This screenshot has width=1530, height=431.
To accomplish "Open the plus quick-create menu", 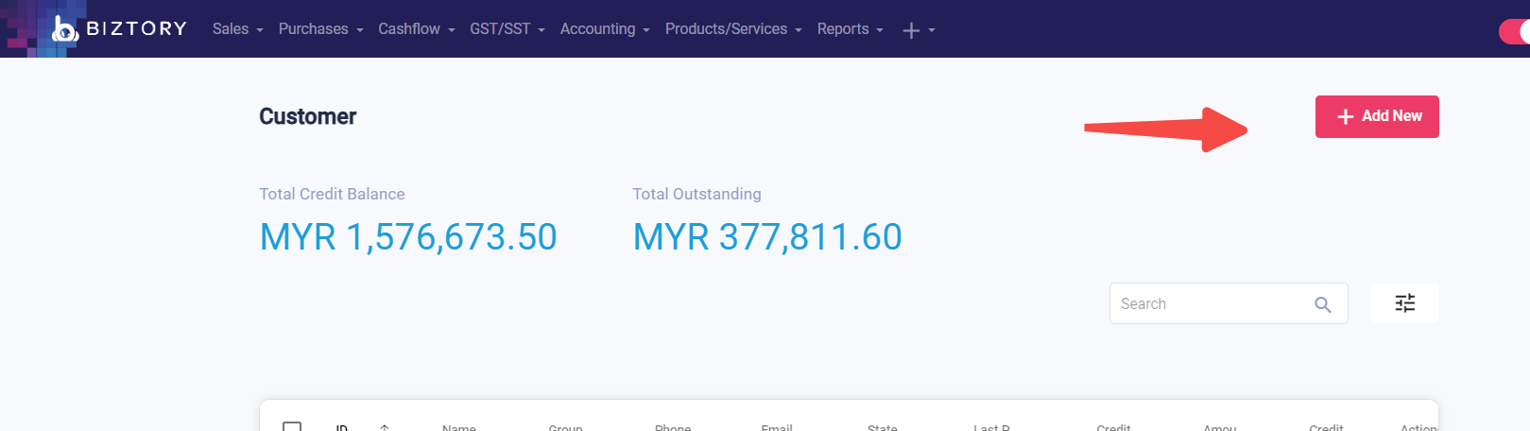I will tap(918, 30).
